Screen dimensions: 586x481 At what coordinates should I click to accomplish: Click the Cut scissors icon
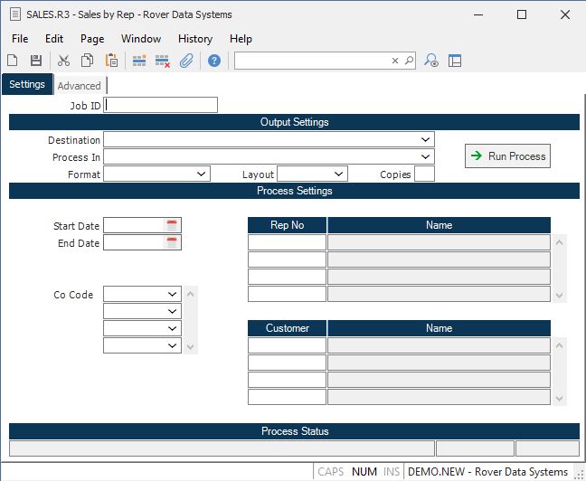[63, 61]
